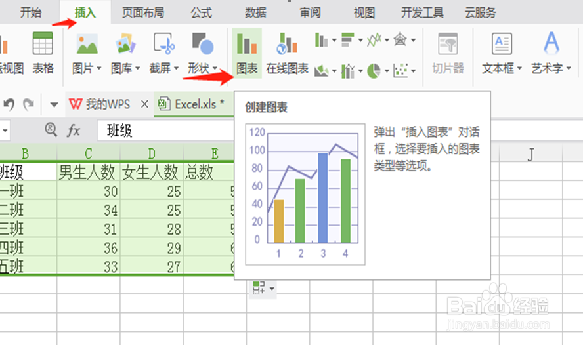Select column C header
Viewport: 583px width, 345px height.
pos(89,153)
